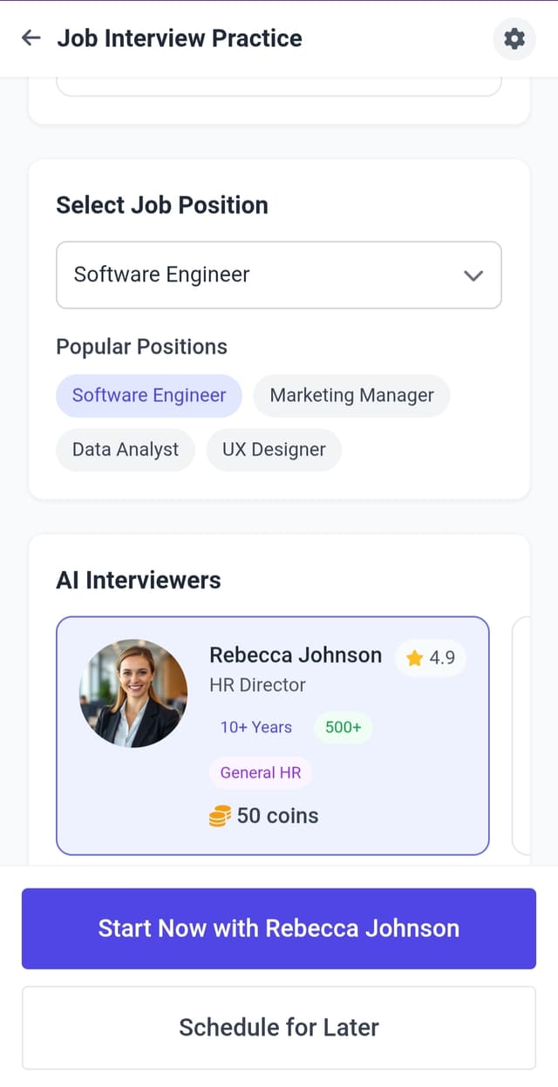Choose the Data Analyst chip
Image resolution: width=558 pixels, height=1087 pixels.
(126, 450)
